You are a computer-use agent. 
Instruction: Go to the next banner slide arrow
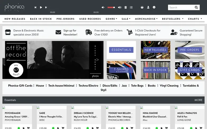click(97, 60)
